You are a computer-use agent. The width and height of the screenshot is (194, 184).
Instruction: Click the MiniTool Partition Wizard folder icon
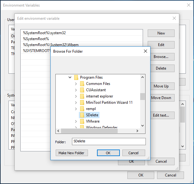tap(82, 103)
